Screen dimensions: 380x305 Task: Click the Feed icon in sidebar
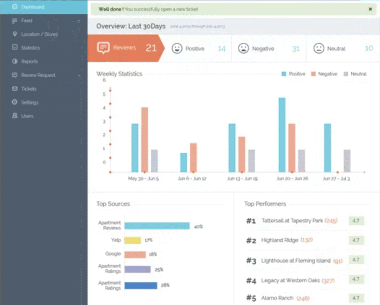[x=14, y=21]
